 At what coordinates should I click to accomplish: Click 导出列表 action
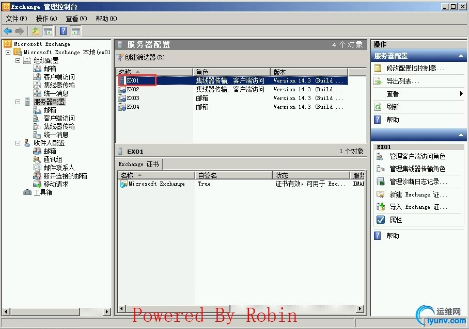(402, 81)
